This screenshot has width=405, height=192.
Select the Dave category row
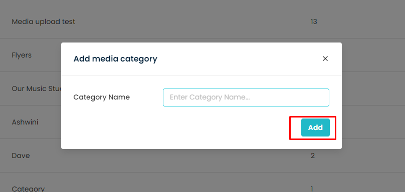click(x=202, y=155)
